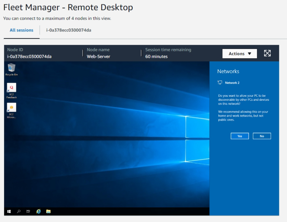Click the Session time remaining label
The height and width of the screenshot is (222, 287).
point(168,50)
